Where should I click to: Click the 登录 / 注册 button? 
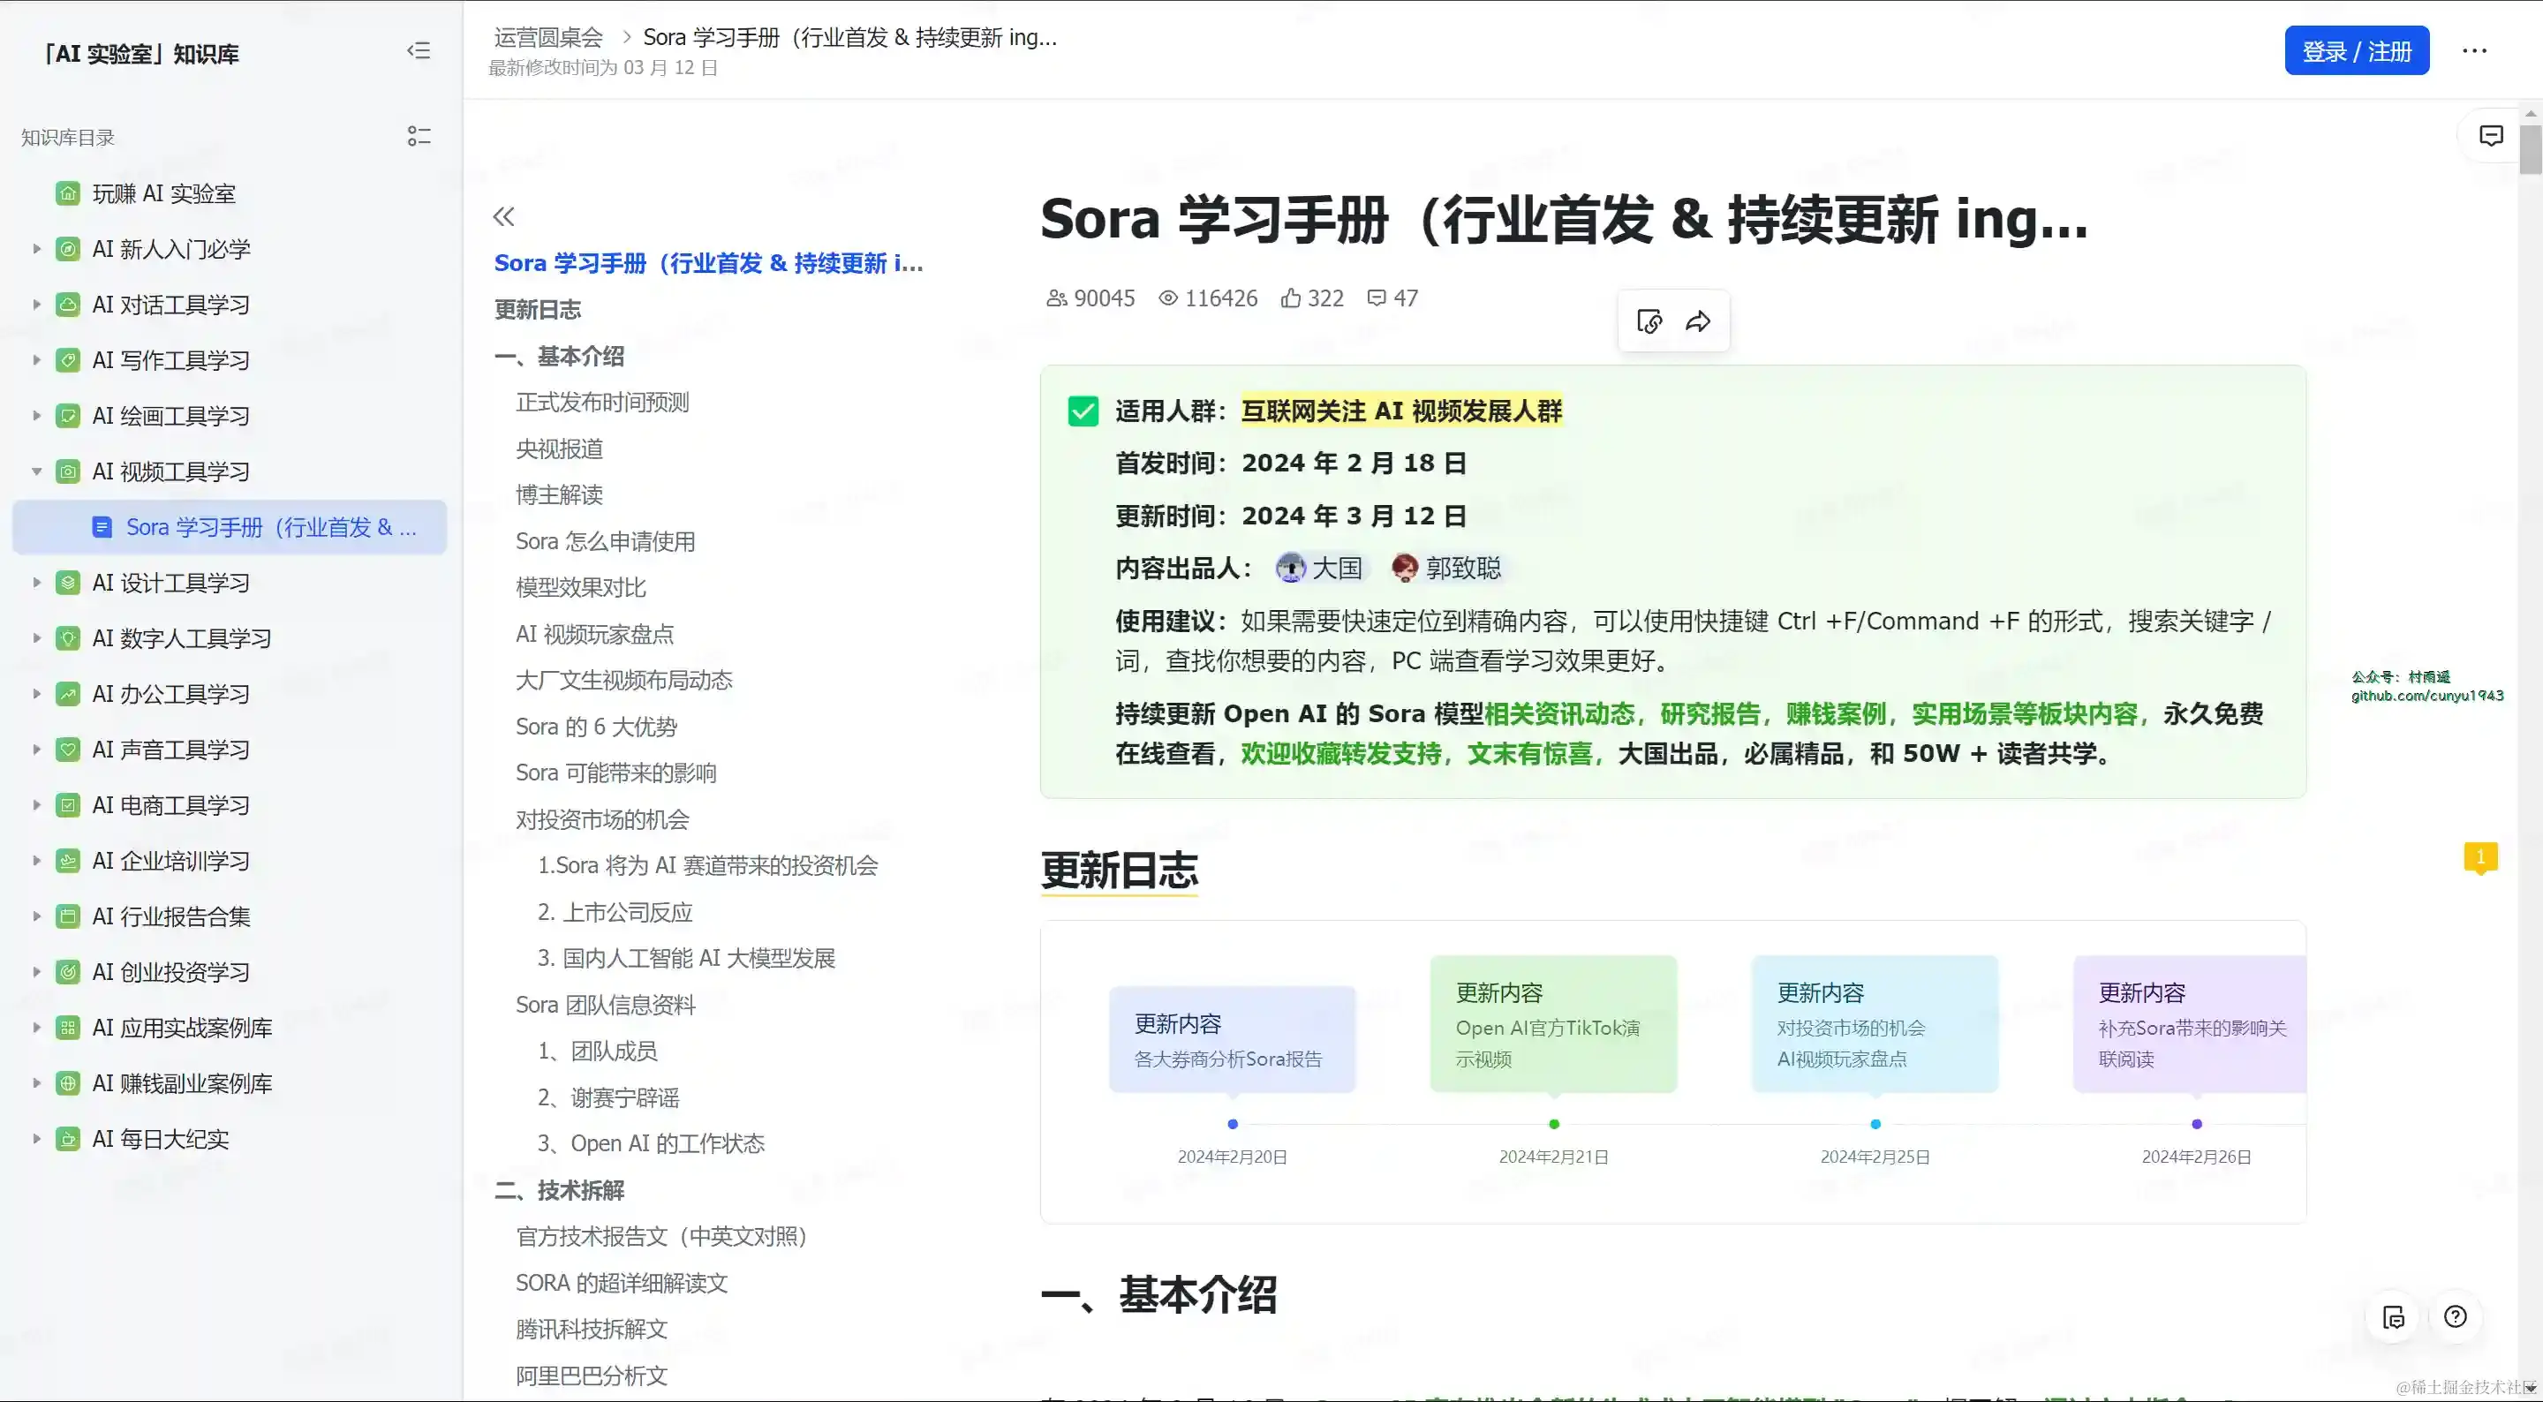tap(2357, 51)
